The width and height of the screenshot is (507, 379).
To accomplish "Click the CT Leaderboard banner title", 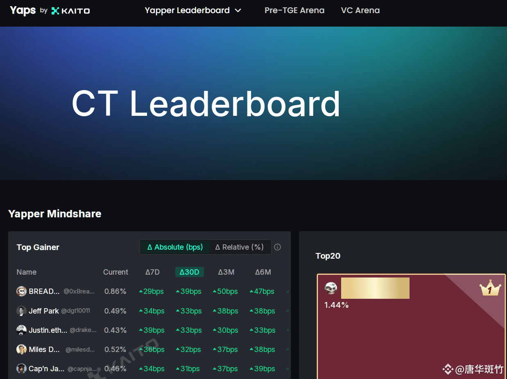I will pos(206,104).
